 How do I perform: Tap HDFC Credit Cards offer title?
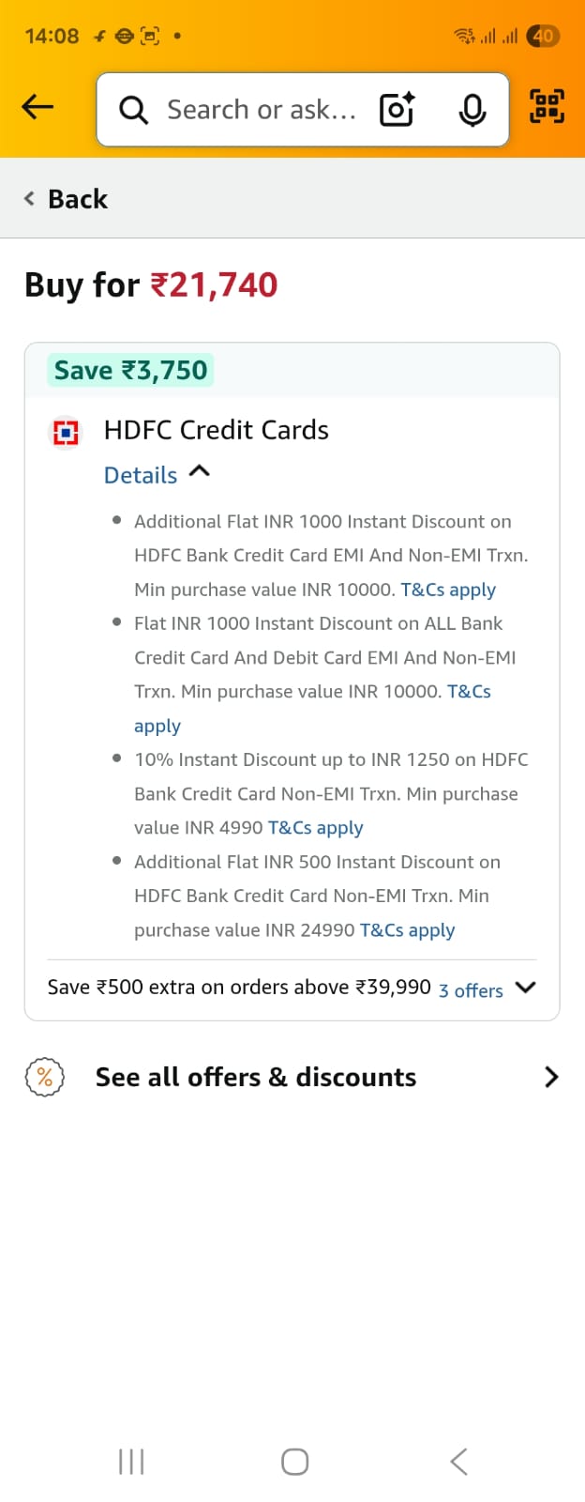coord(217,430)
